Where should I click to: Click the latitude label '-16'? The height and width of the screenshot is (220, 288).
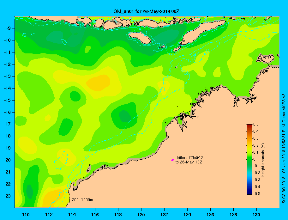[7, 112]
